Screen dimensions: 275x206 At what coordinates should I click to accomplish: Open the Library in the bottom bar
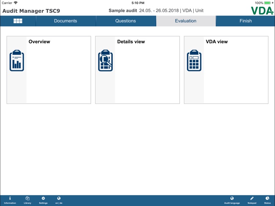(27, 200)
